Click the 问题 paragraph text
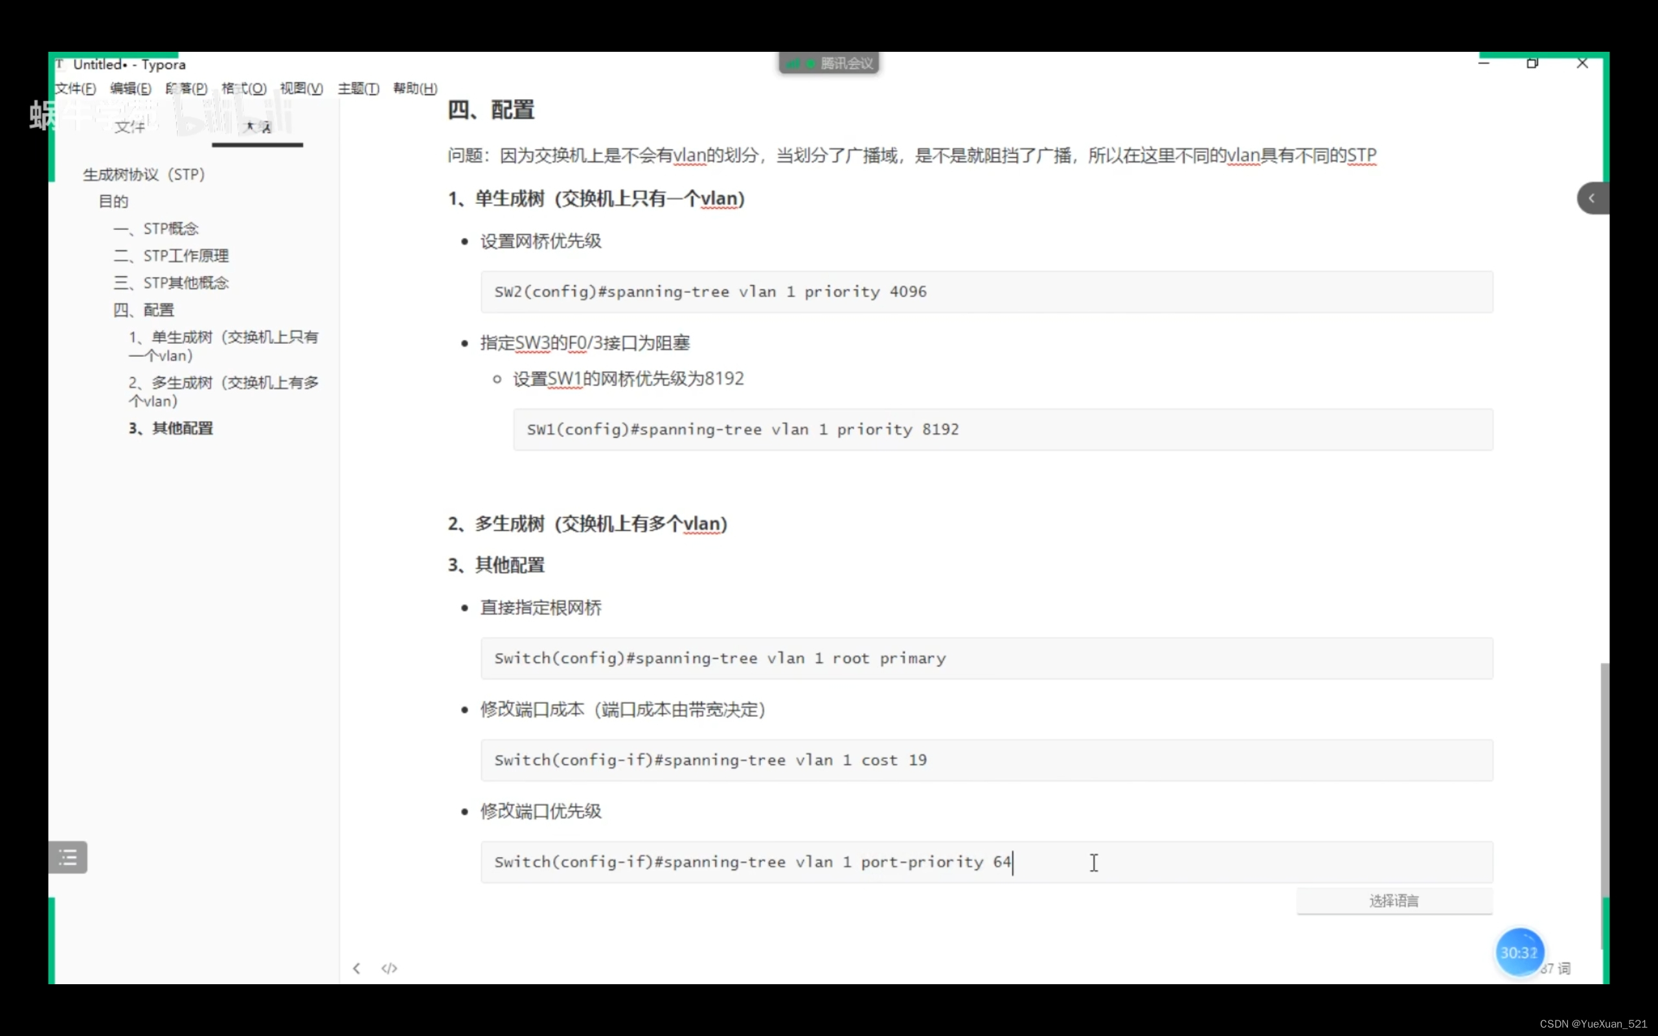Screen dimensions: 1658x1036 point(912,155)
